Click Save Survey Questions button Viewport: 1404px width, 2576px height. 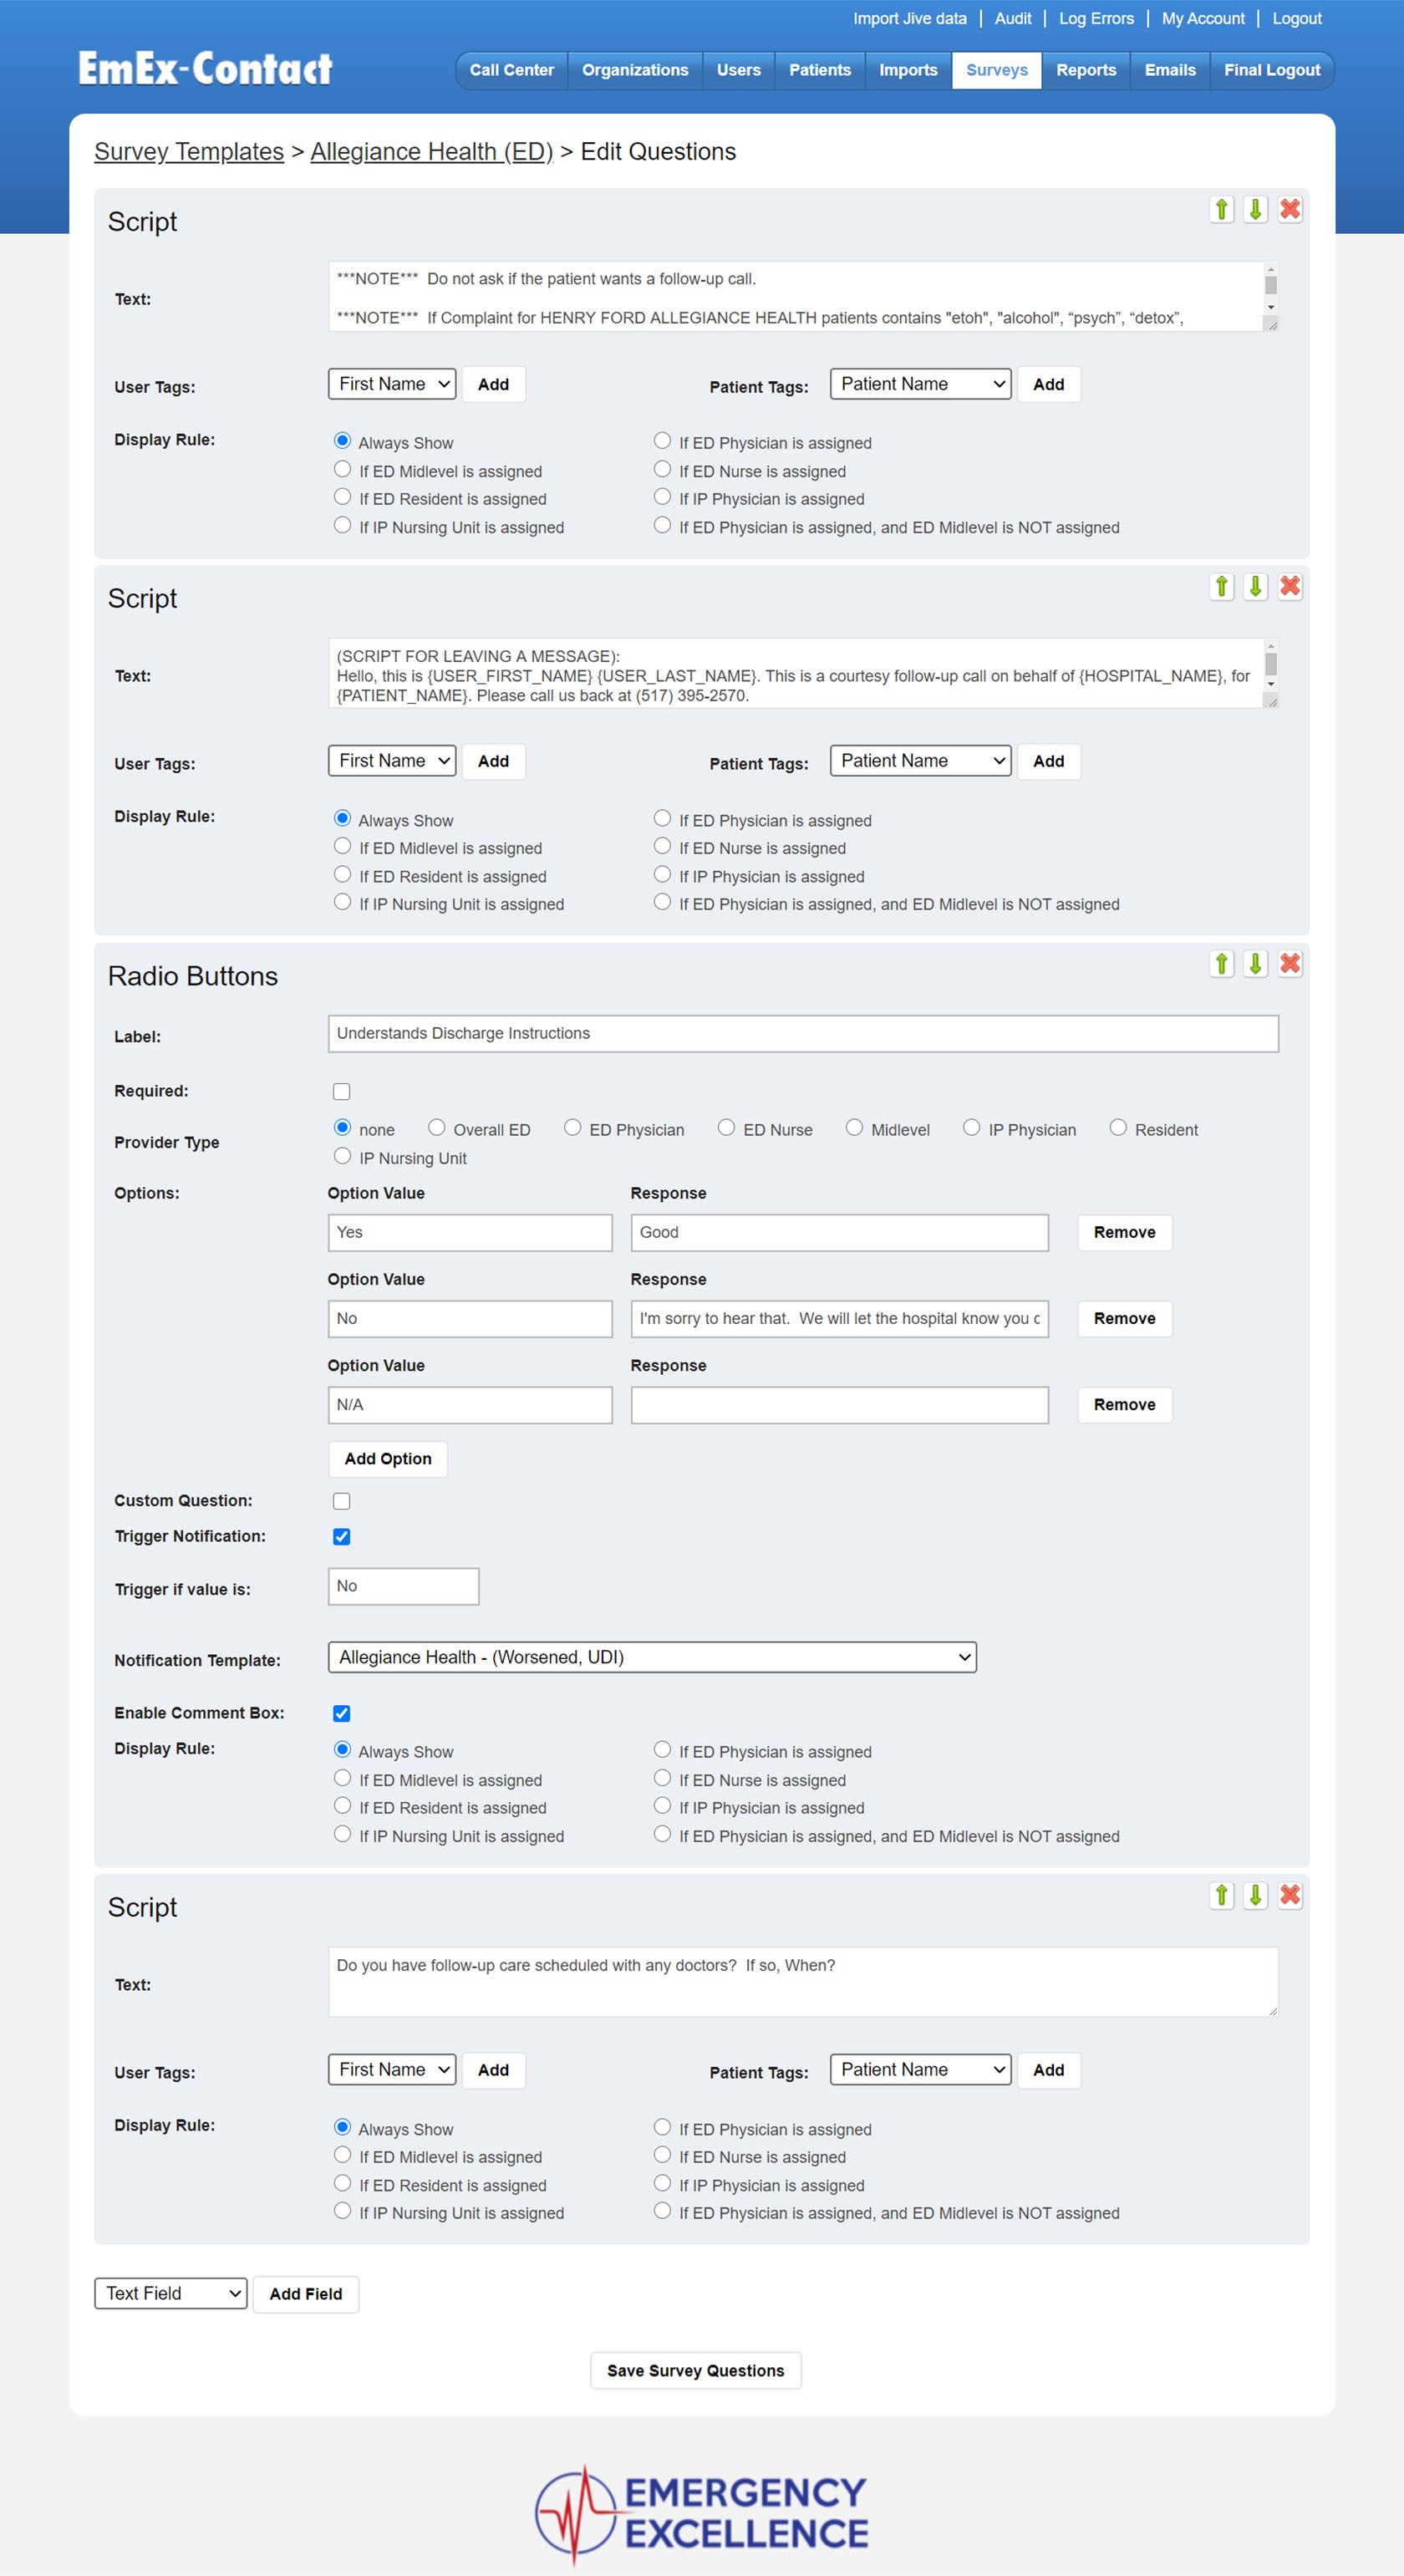click(x=695, y=2370)
